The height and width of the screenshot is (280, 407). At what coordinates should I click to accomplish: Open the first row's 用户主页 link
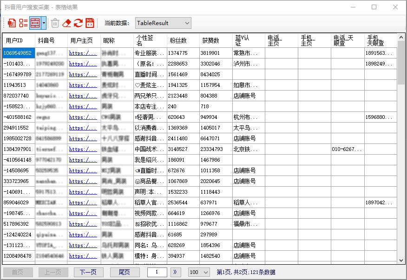(83, 53)
